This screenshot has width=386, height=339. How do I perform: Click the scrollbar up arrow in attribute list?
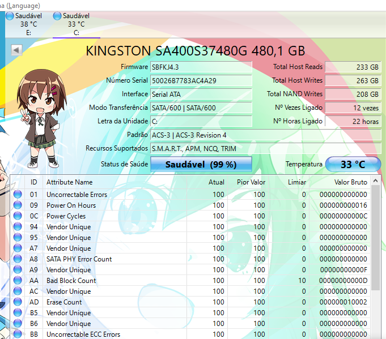tap(375, 181)
